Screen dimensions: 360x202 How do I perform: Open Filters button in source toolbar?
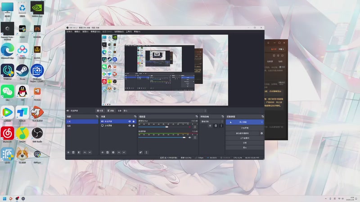tap(111, 110)
